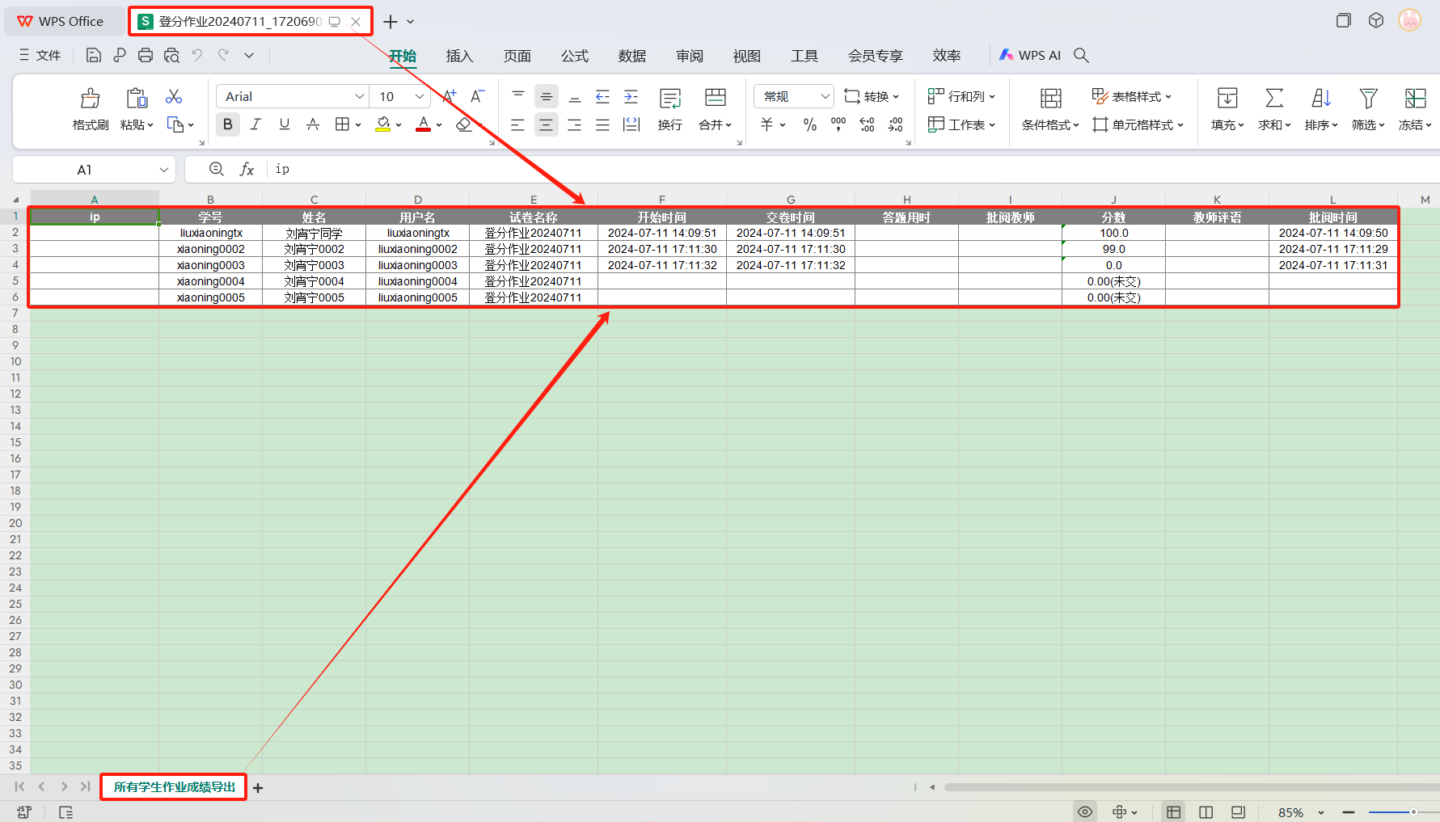Toggle Bold formatting button
Image resolution: width=1440 pixels, height=822 pixels.
228,124
